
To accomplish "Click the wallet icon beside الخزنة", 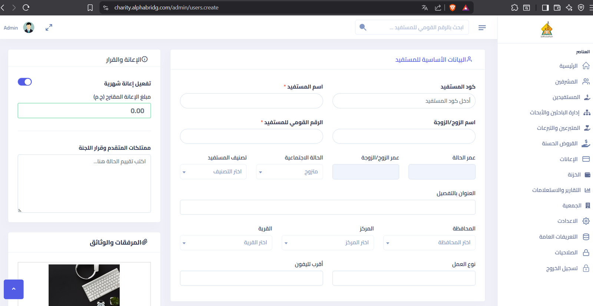I will tap(587, 175).
